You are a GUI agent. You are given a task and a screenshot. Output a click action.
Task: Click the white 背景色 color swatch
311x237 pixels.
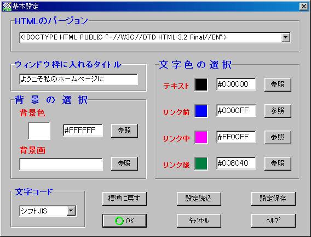[x=39, y=131]
